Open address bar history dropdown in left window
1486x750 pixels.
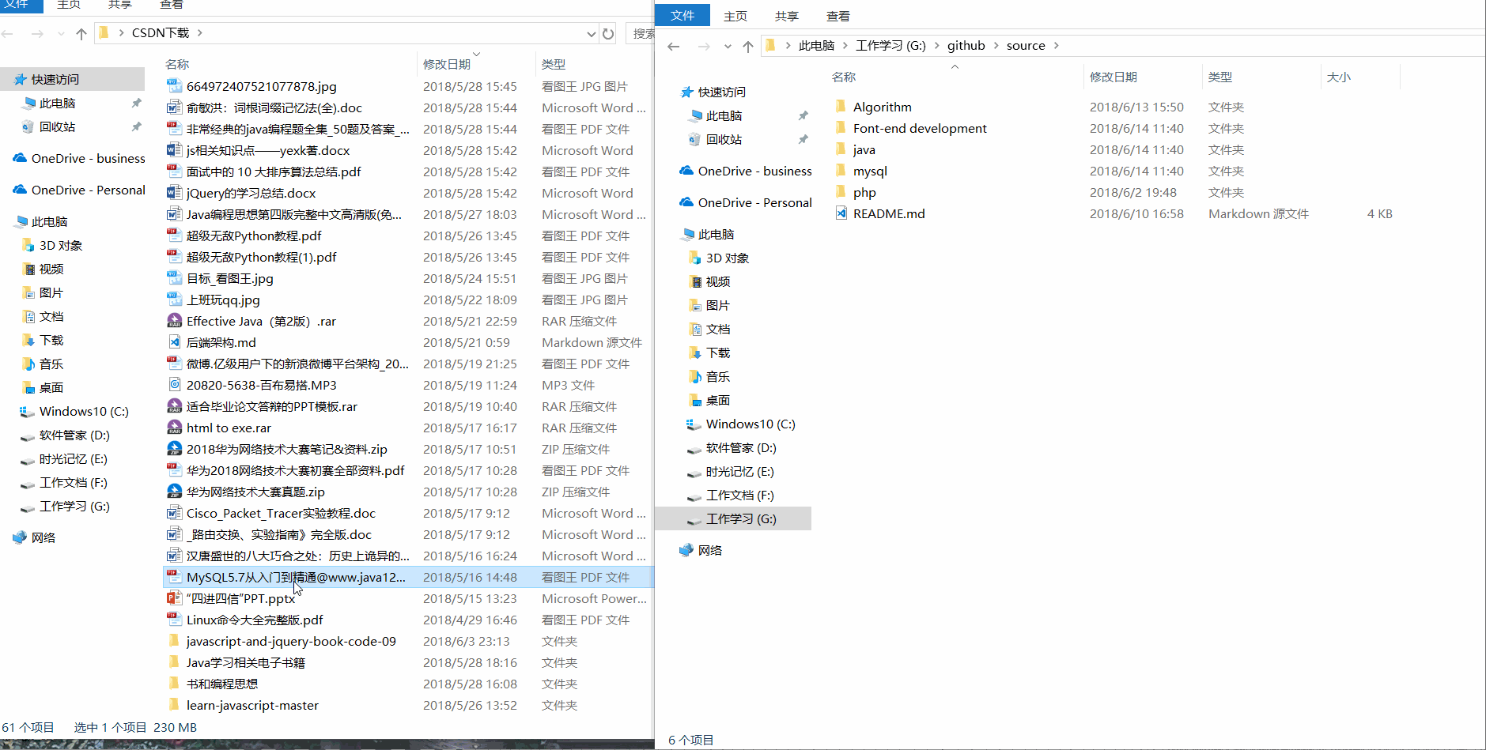point(591,33)
